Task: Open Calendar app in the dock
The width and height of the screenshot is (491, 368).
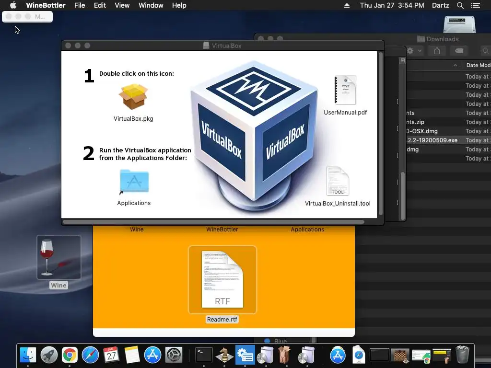Action: (111, 355)
